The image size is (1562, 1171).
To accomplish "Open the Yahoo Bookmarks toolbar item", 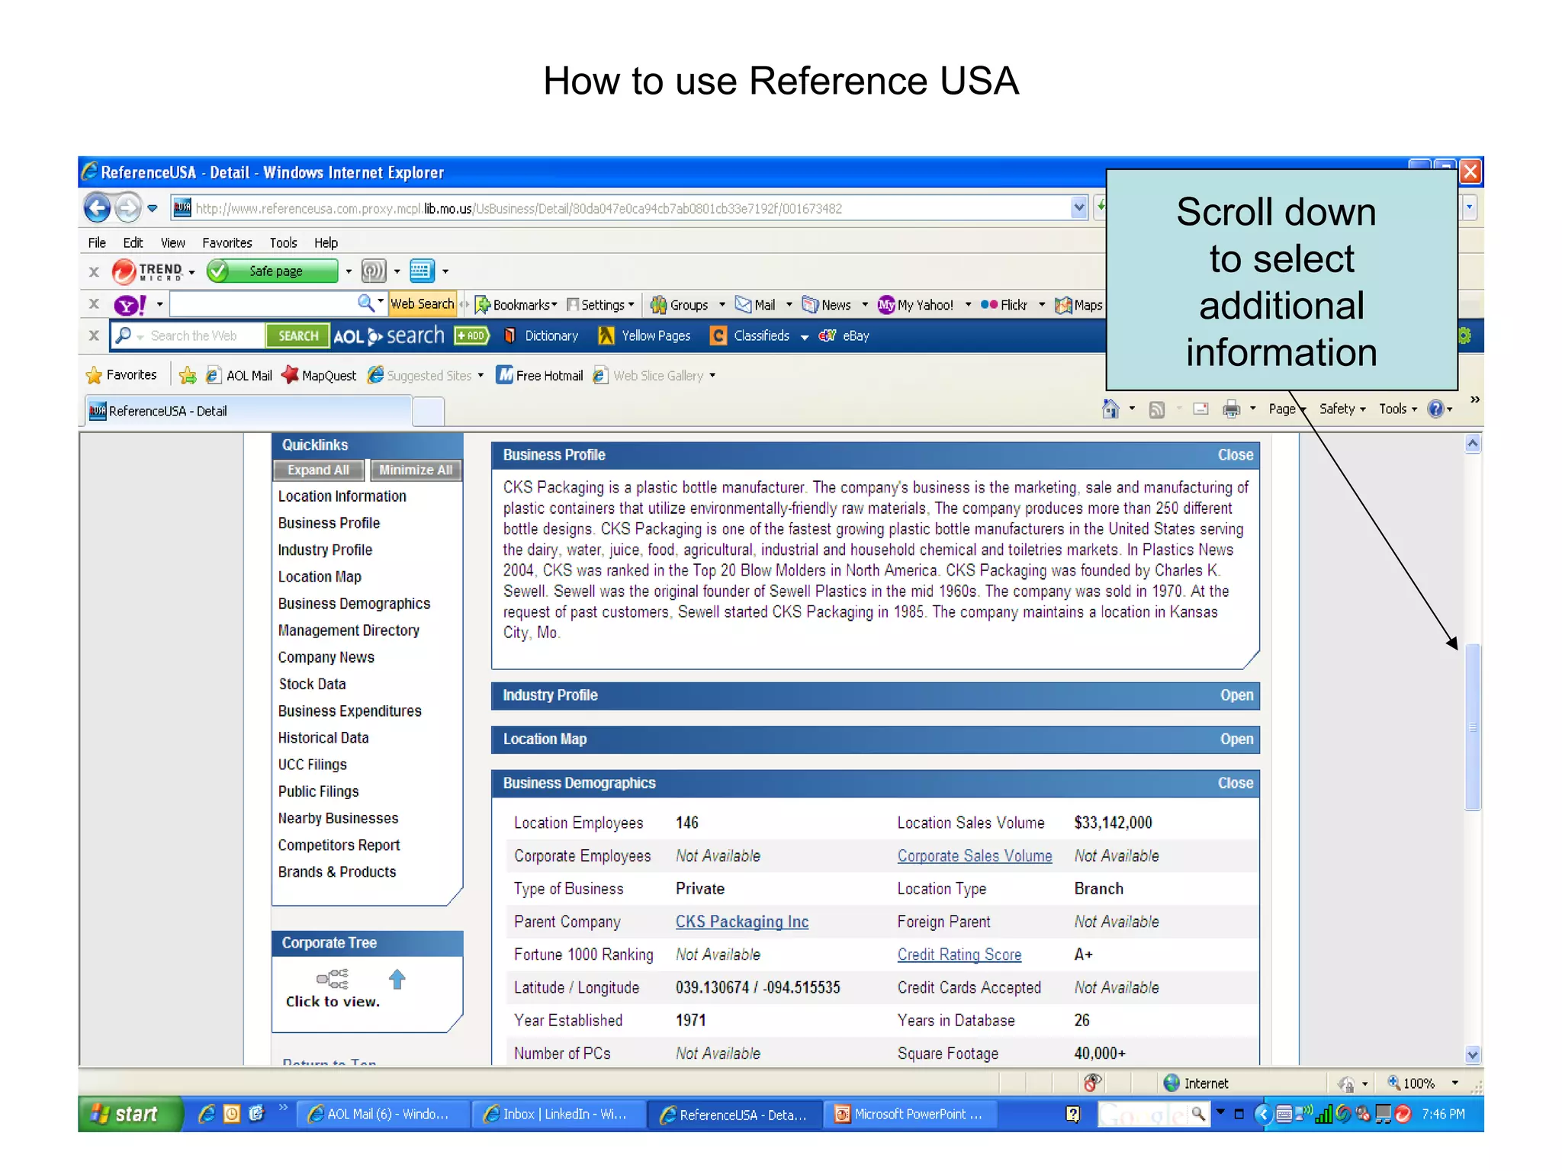I will [516, 305].
